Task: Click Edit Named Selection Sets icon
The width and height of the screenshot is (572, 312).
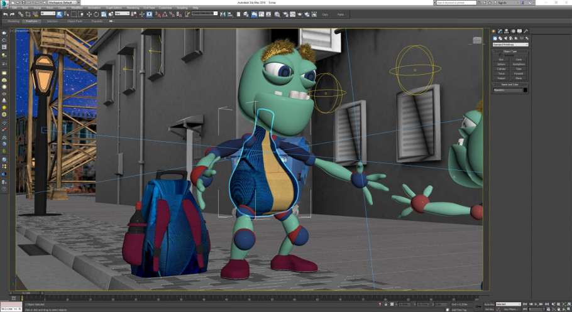Action: (187, 14)
